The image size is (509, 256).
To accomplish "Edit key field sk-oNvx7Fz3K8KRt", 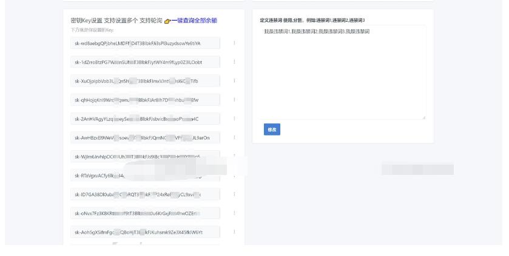I will click(146, 213).
